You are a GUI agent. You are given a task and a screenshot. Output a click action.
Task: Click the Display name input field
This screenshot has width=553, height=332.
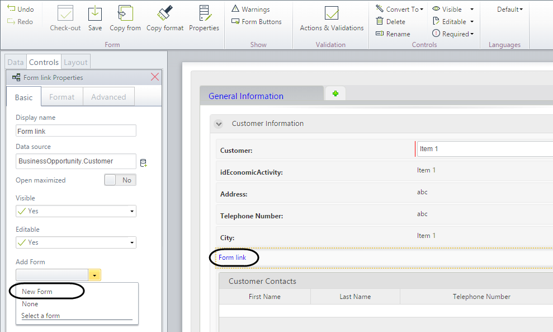[x=76, y=130]
